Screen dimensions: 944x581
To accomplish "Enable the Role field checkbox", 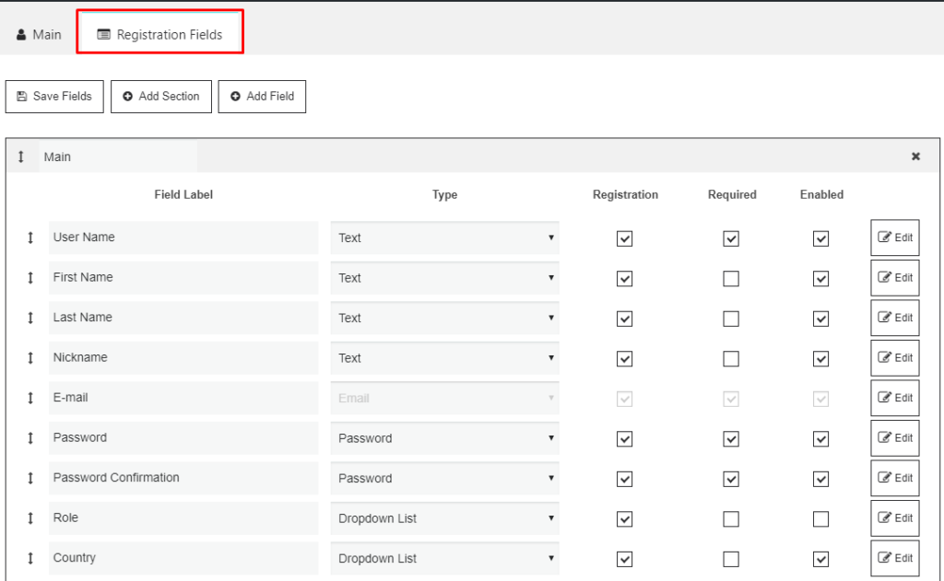I will (820, 519).
